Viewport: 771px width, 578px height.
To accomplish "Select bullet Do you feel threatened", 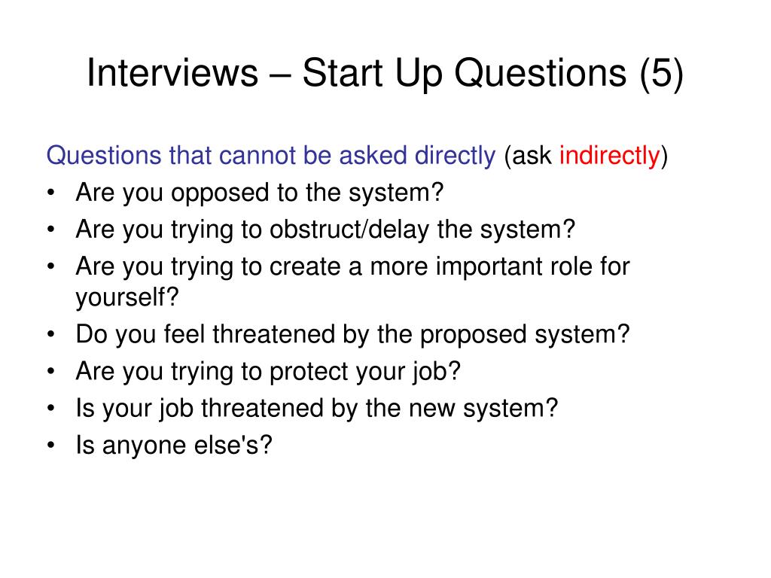I will coord(352,335).
